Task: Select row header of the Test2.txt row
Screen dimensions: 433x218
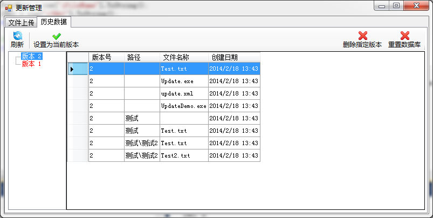Action: [78, 155]
